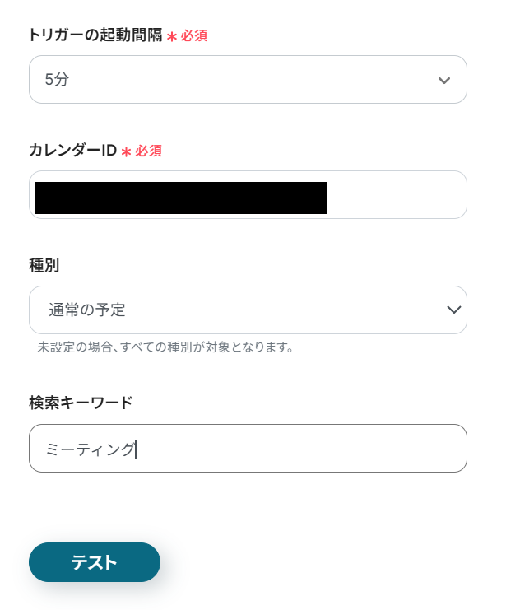Click the カレンダーID field label
This screenshot has height=610, width=506.
pos(72,151)
